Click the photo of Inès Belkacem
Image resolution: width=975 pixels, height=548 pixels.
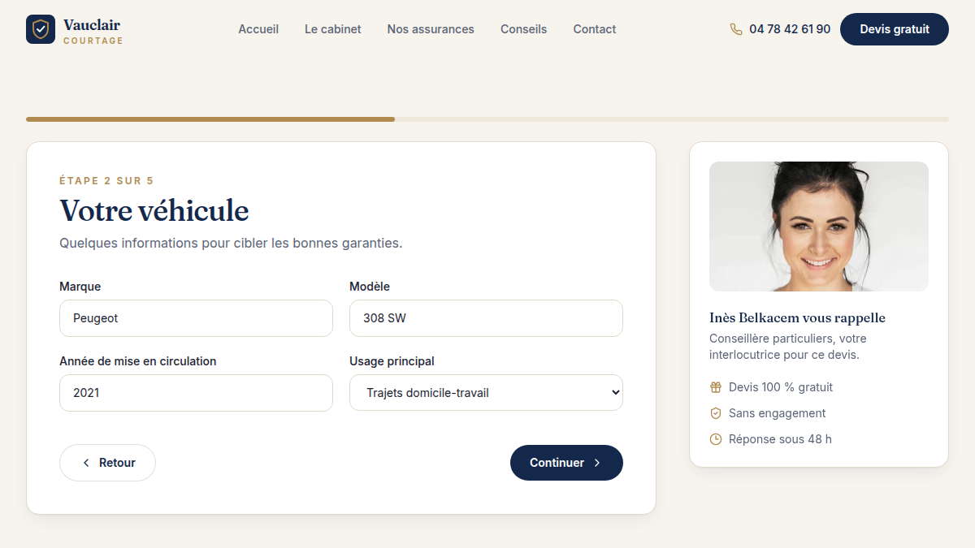819,227
